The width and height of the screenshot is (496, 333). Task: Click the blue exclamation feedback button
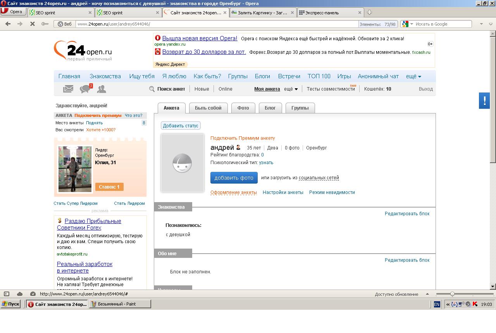pos(484,101)
